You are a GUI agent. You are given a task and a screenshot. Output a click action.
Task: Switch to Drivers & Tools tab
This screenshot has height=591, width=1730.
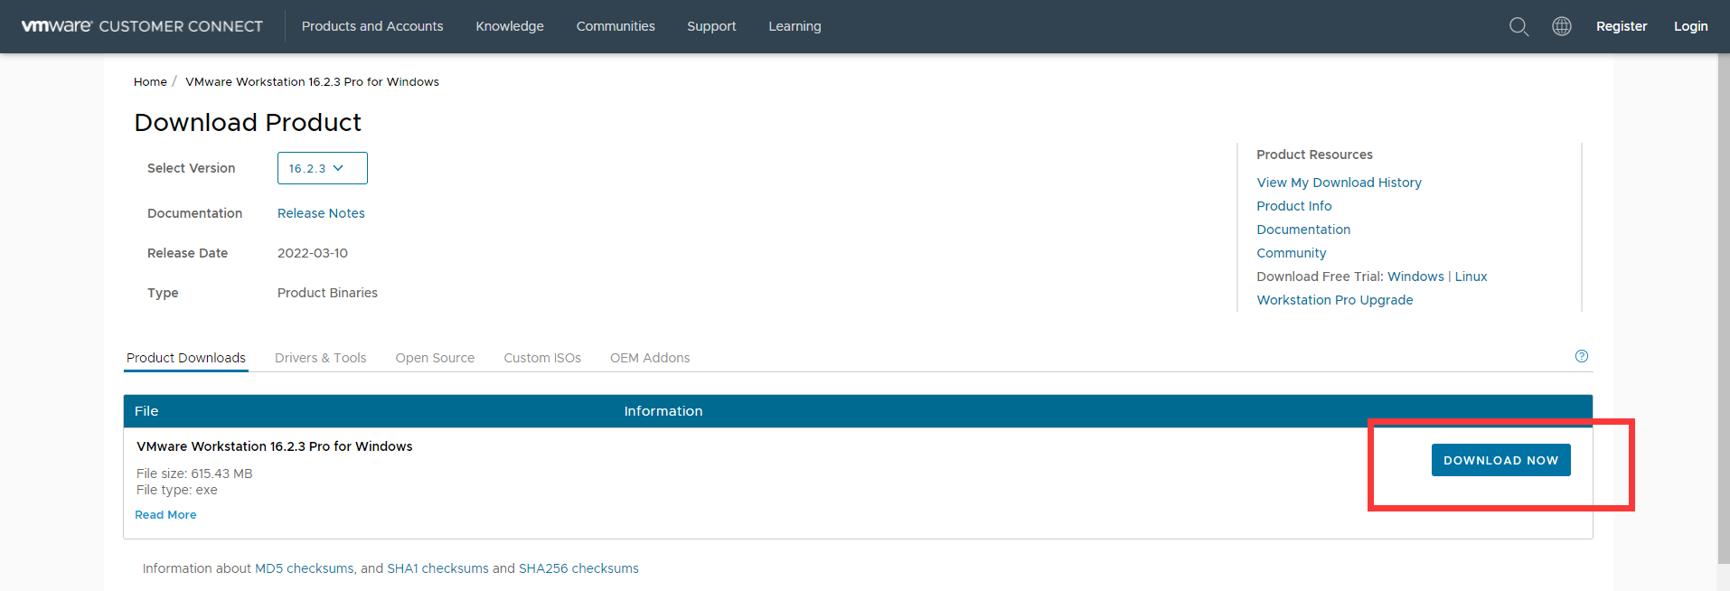pyautogui.click(x=320, y=358)
